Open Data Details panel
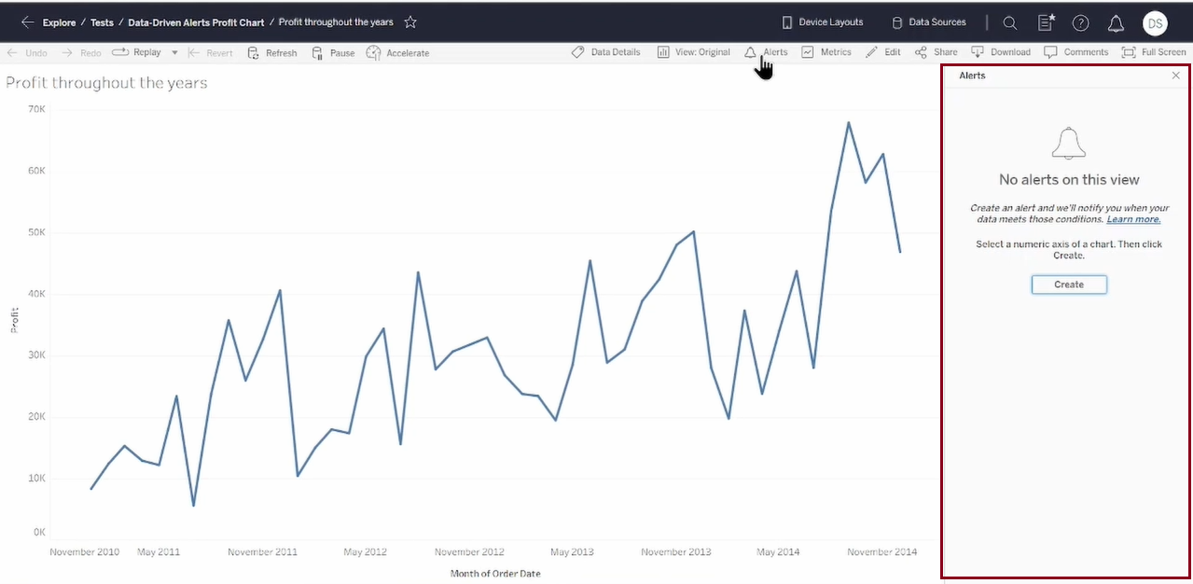 pyautogui.click(x=606, y=52)
